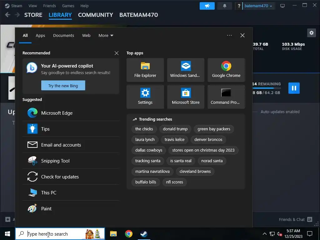Open Chrome from the taskbar
The width and height of the screenshot is (320, 240).
(128, 234)
